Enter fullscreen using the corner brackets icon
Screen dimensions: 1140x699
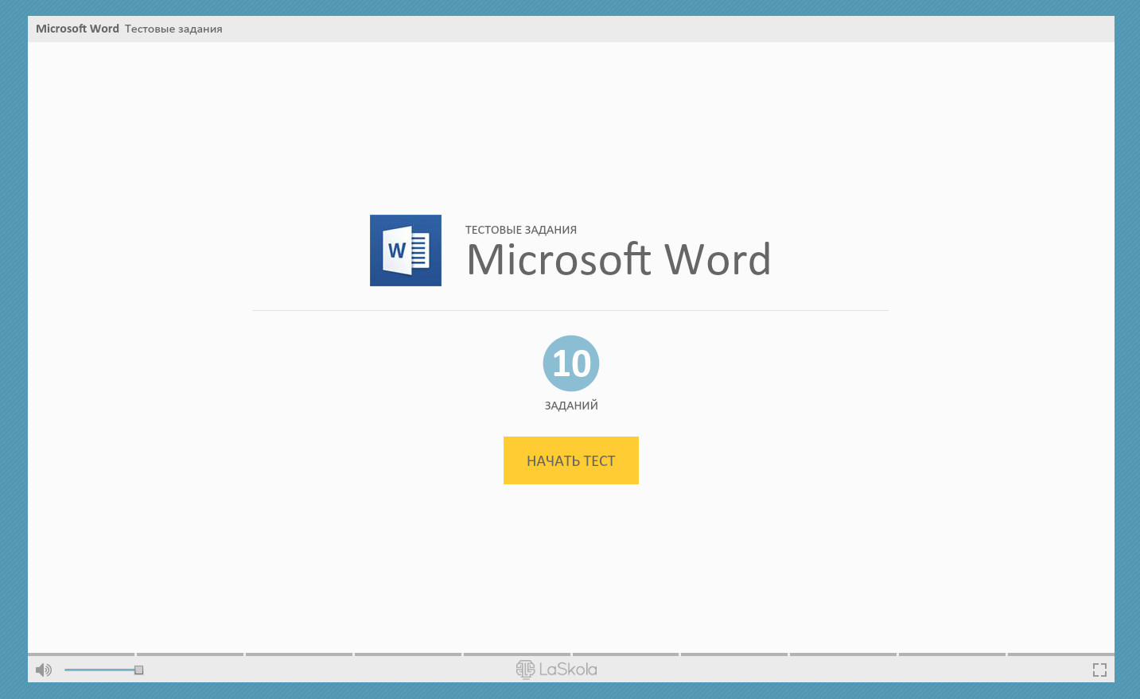tap(1099, 670)
